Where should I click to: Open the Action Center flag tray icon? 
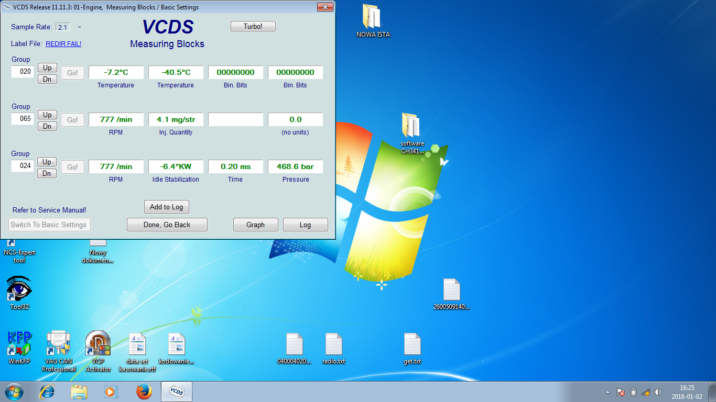point(621,392)
